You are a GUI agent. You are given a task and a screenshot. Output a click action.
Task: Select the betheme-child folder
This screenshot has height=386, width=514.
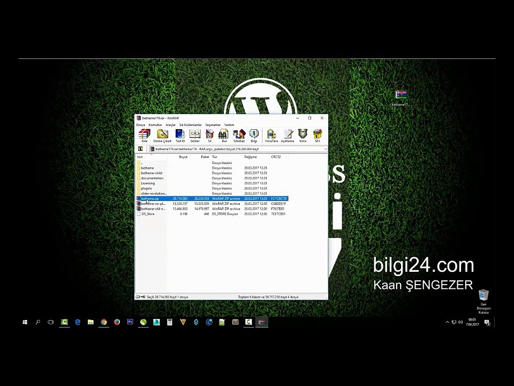[x=212, y=173]
